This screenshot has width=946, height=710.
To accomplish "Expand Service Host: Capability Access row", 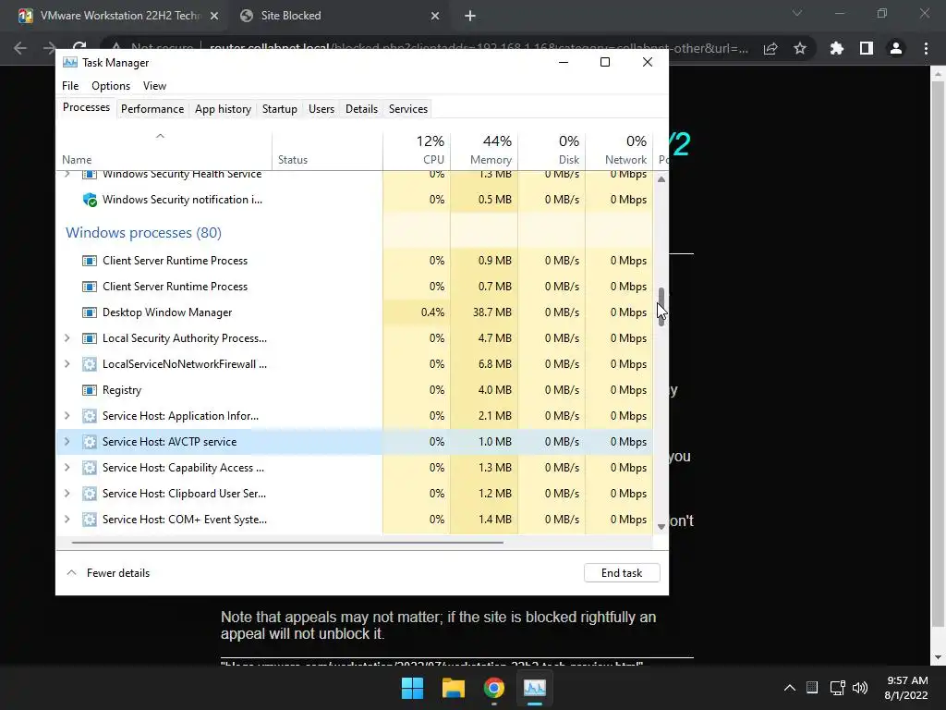I will pos(67,468).
